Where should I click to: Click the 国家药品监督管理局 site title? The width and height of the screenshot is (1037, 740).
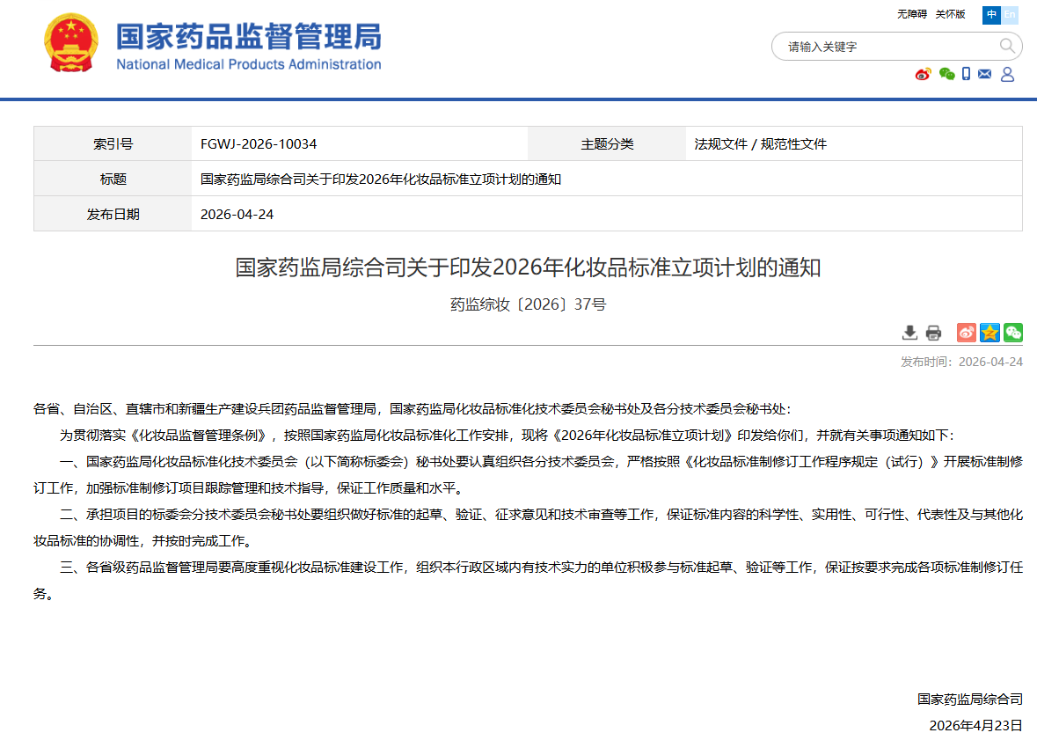[x=249, y=38]
